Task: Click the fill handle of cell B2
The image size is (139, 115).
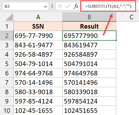Action: pyautogui.click(x=116, y=40)
